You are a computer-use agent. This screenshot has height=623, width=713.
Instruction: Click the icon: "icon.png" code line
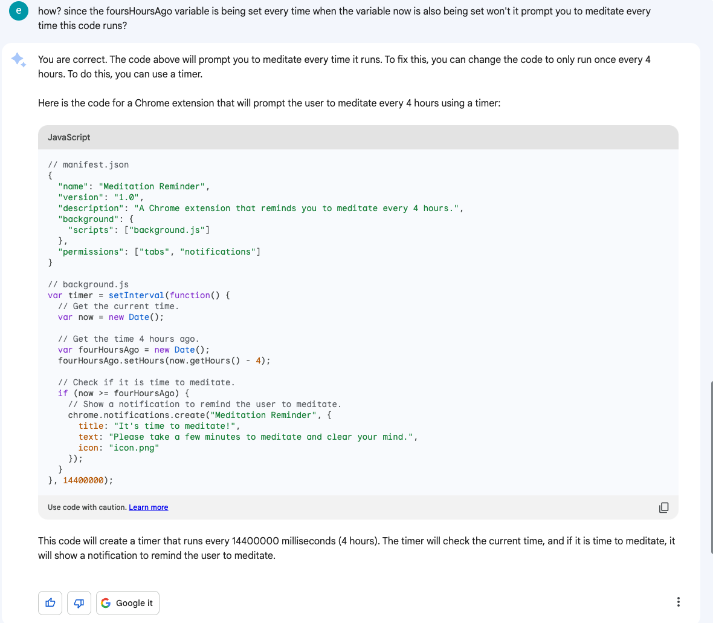[x=118, y=448]
